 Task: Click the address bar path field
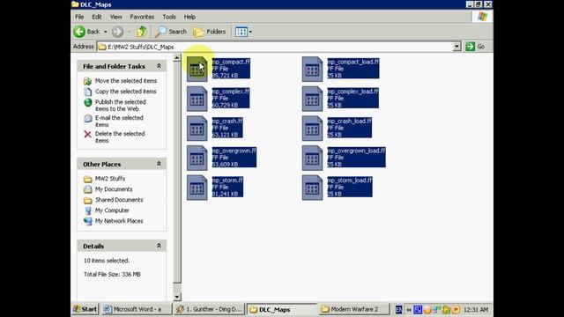pyautogui.click(x=275, y=47)
